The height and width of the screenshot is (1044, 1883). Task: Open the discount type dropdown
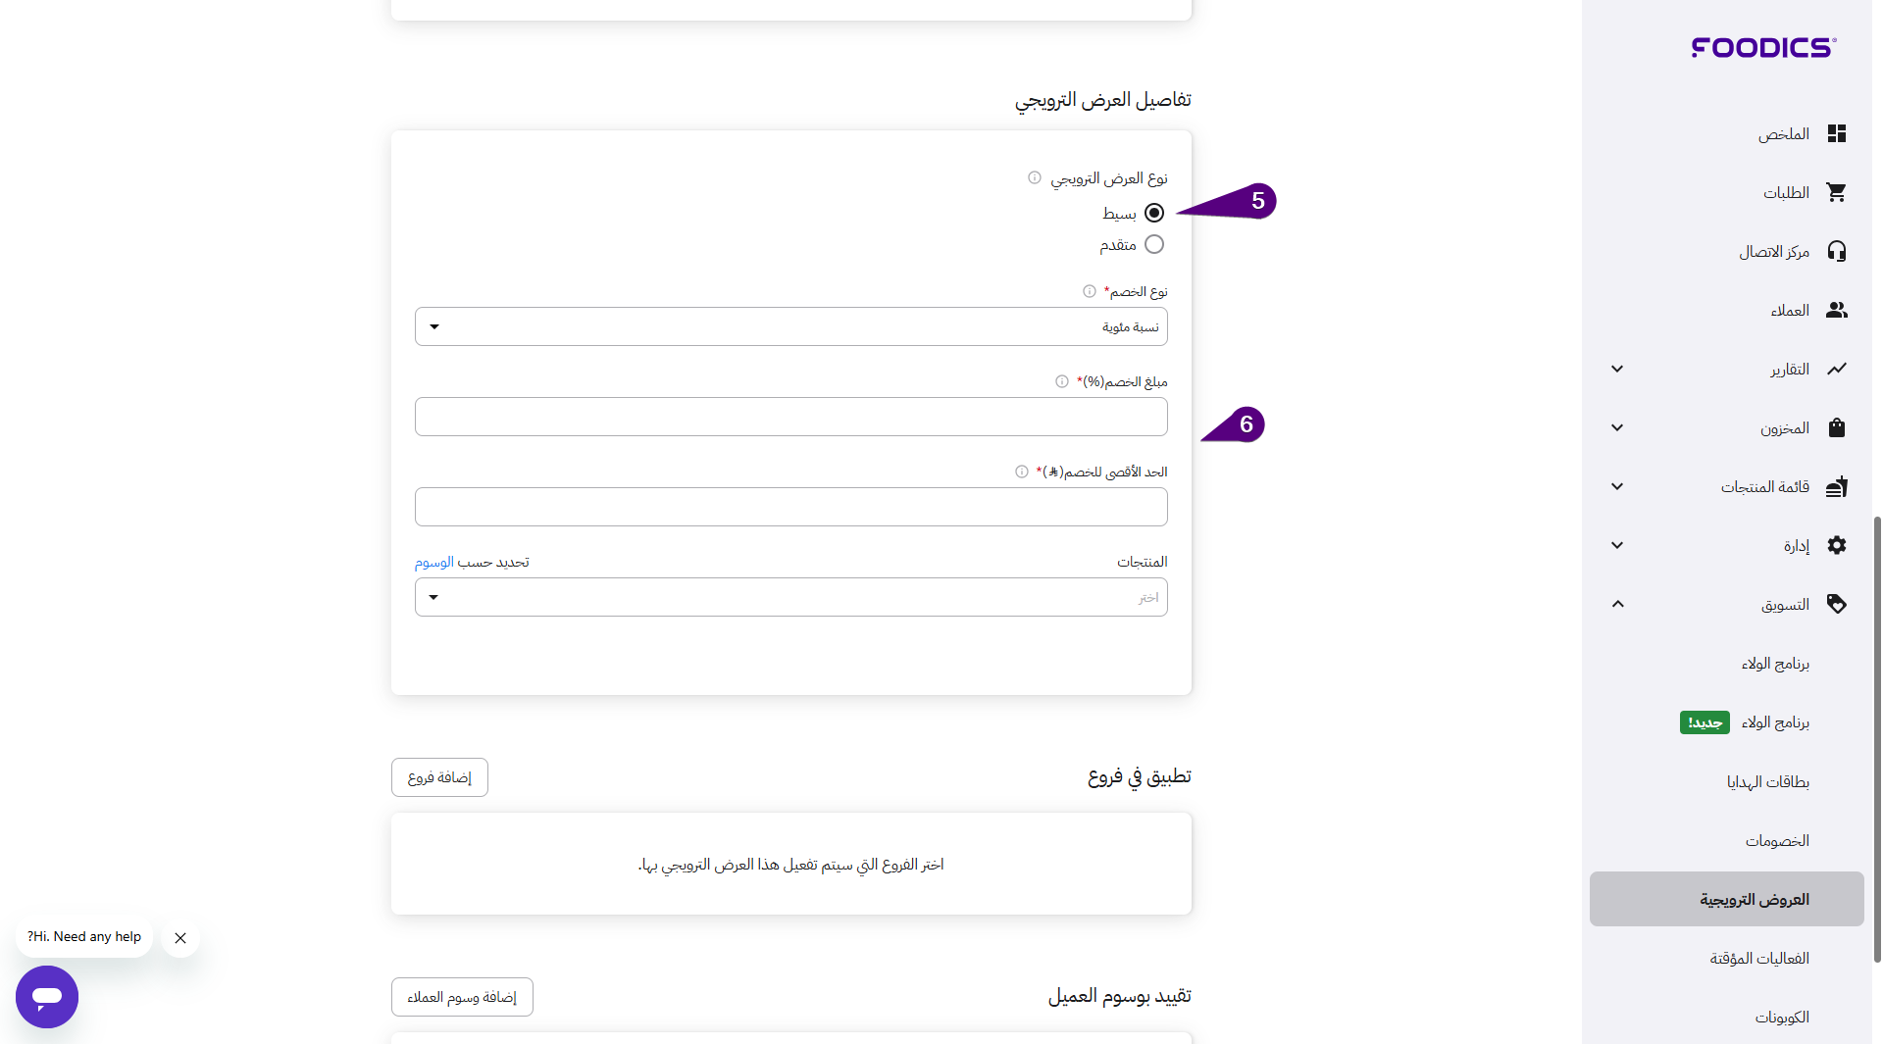[790, 327]
